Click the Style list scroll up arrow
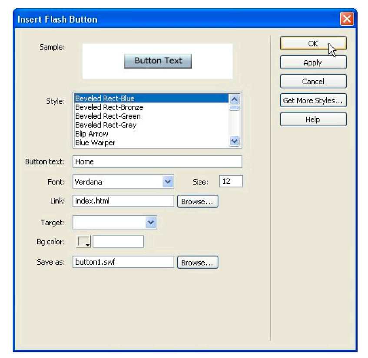Screen dimensions: 368x358 point(234,99)
